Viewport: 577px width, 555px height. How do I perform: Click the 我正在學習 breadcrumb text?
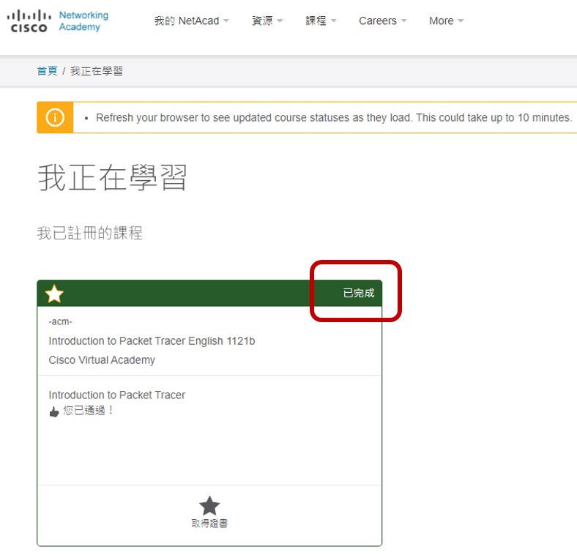[97, 71]
